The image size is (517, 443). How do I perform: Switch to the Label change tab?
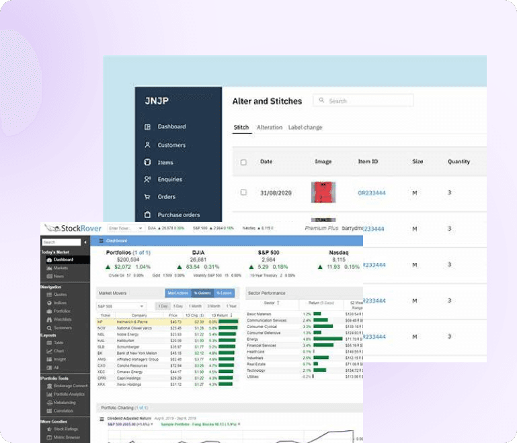(305, 127)
